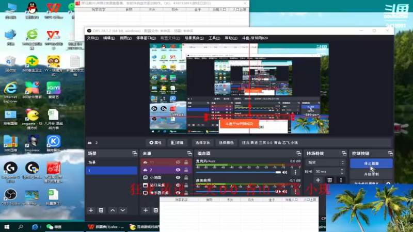Open the WPS spreadsheet taskbar item
Image resolution: width=413 pixels, height=232 pixels.
[106, 227]
